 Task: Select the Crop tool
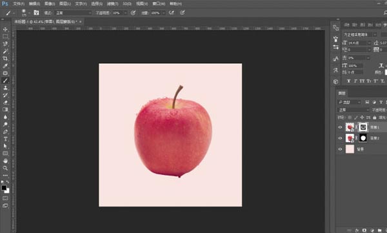[x=5, y=59]
